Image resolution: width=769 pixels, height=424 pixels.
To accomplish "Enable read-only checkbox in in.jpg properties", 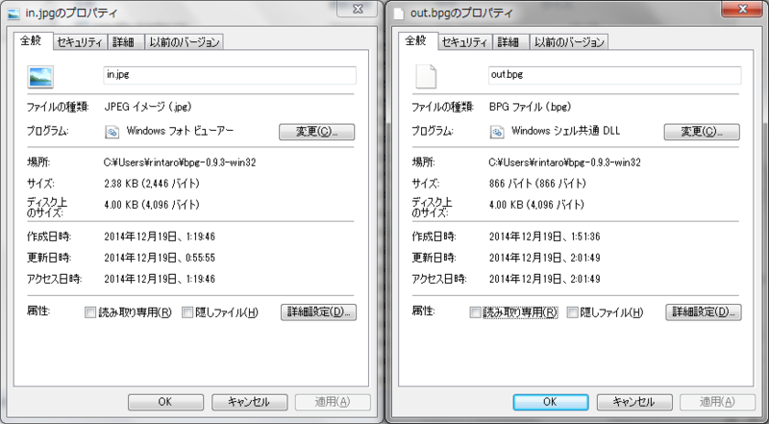I will click(90, 312).
